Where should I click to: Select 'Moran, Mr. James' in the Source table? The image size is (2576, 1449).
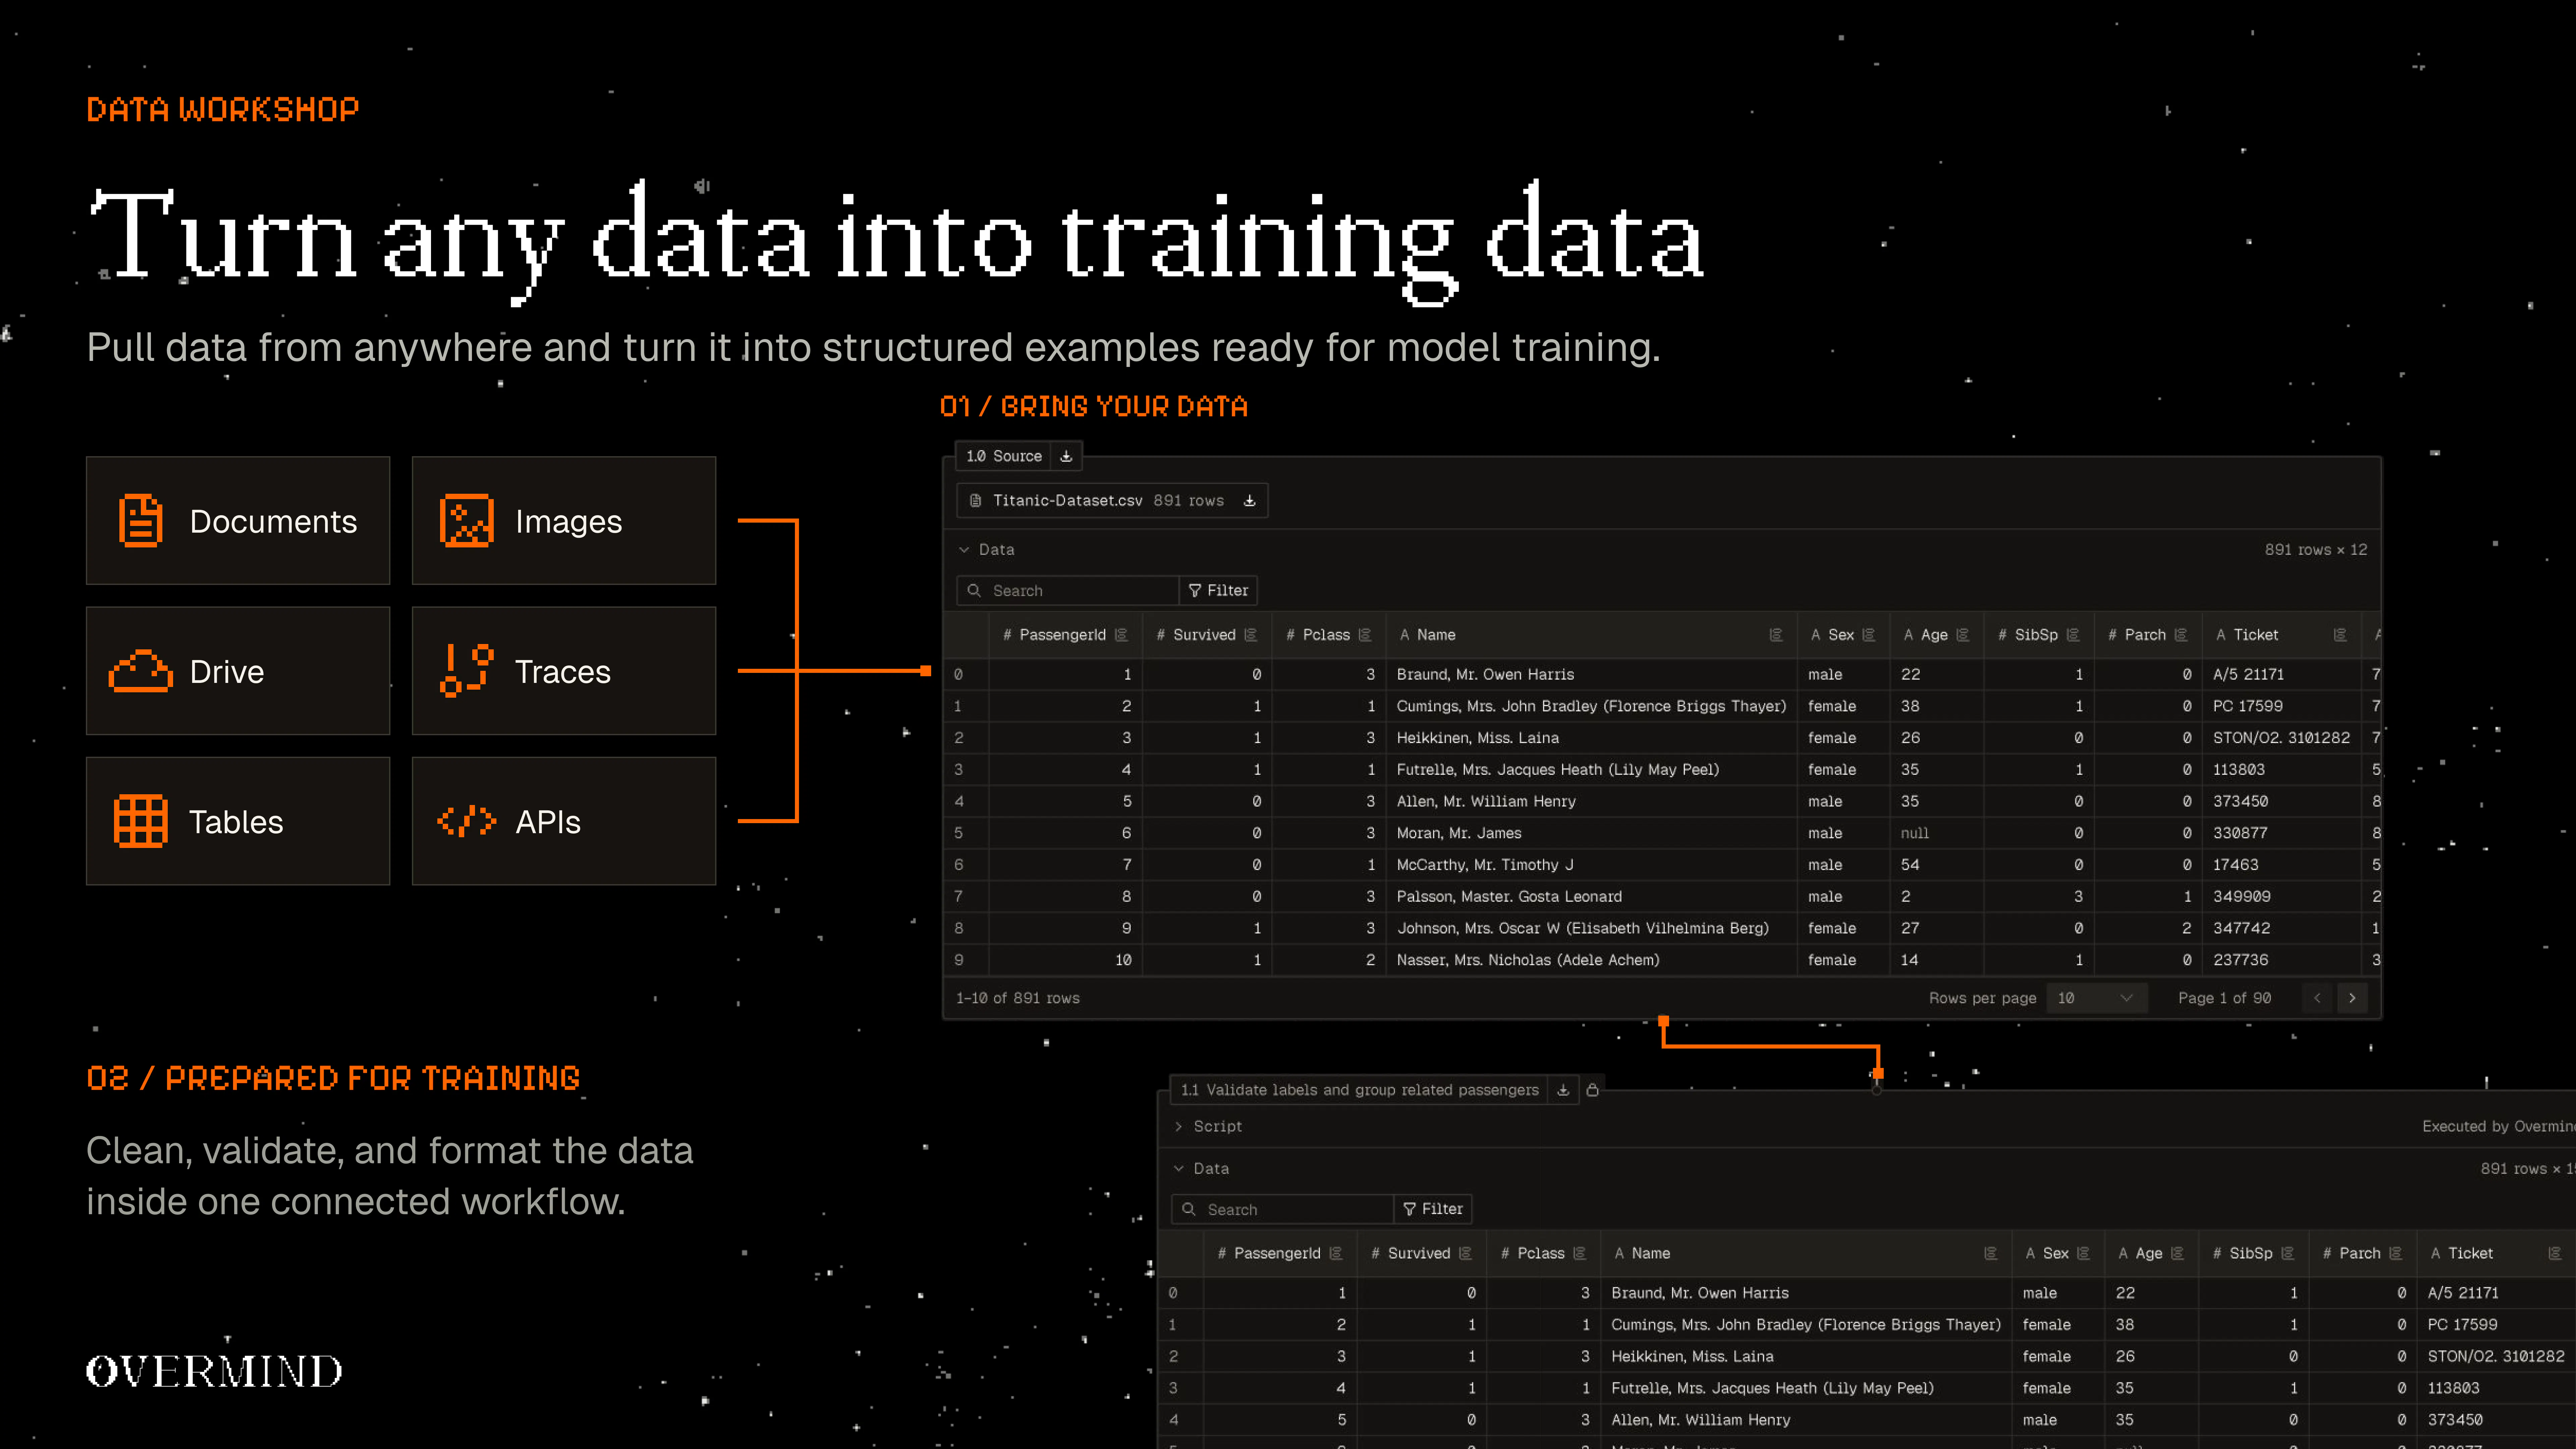coord(1459,833)
